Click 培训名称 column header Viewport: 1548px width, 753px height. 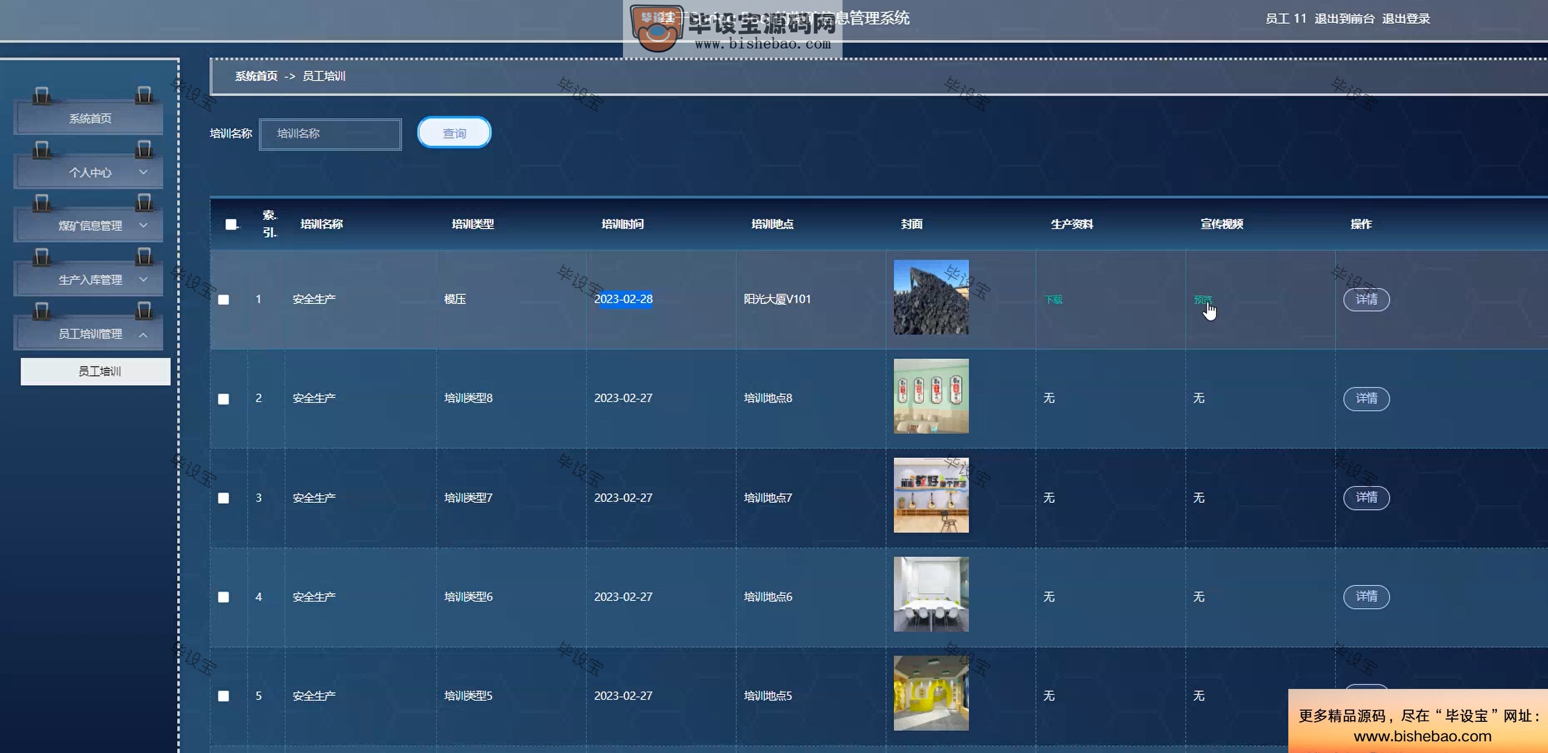[322, 224]
